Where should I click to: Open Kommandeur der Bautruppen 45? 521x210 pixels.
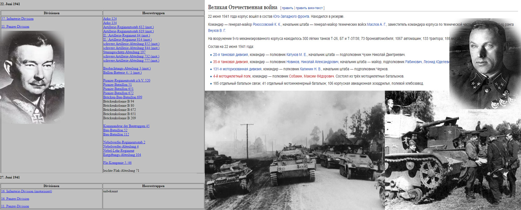click(x=126, y=126)
